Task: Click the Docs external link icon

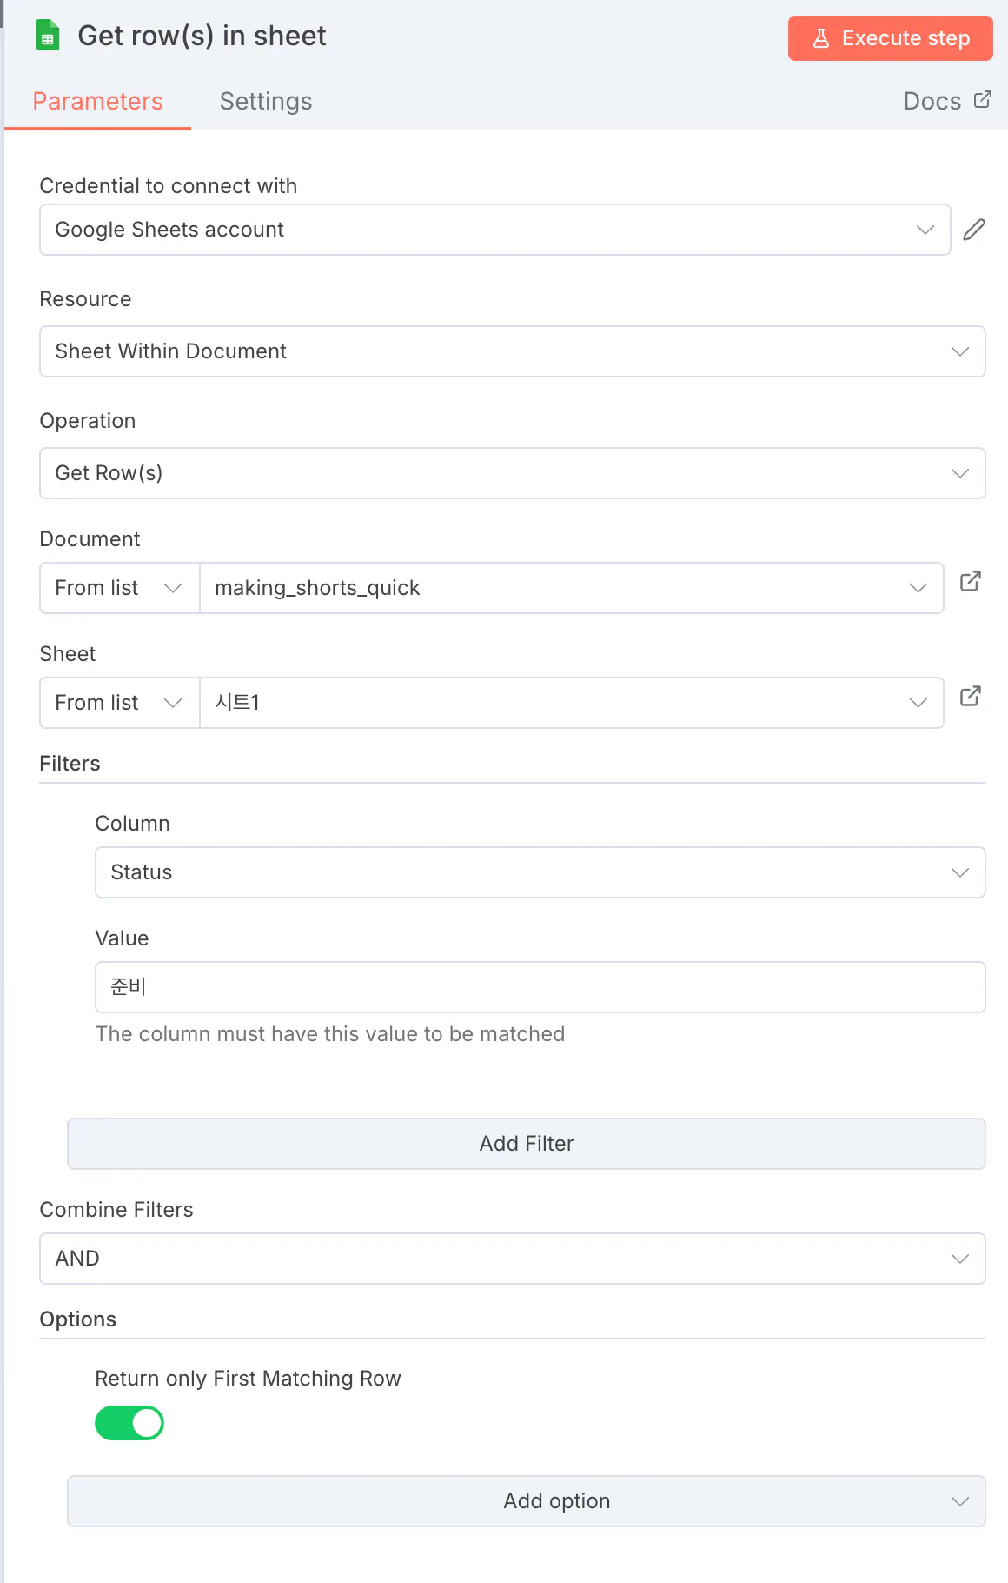Action: [983, 100]
